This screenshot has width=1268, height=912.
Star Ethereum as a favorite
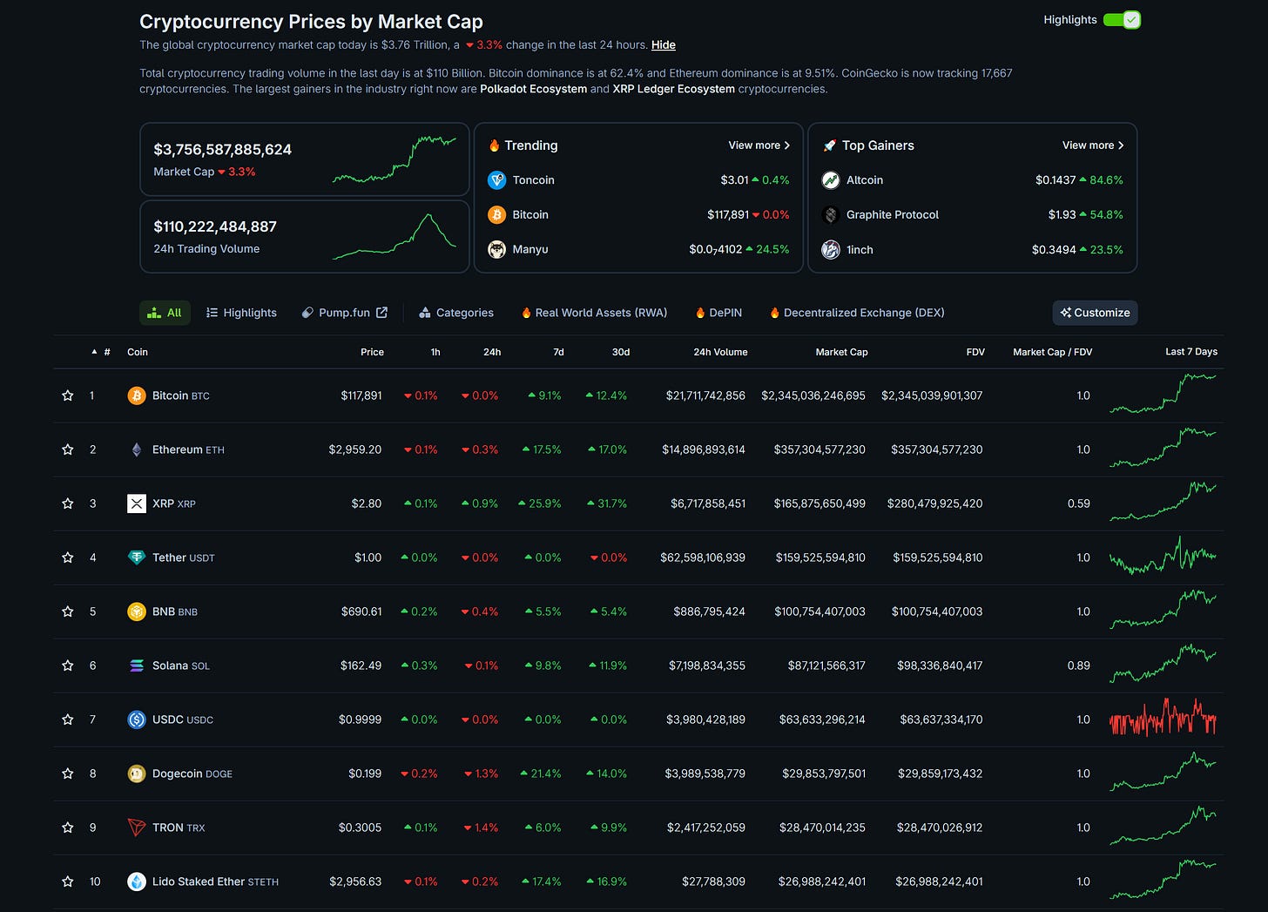[68, 449]
